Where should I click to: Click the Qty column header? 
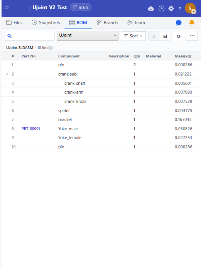pos(137,56)
